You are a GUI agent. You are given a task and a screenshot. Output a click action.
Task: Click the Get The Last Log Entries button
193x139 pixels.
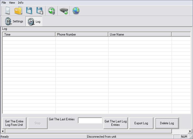click(x=115, y=123)
